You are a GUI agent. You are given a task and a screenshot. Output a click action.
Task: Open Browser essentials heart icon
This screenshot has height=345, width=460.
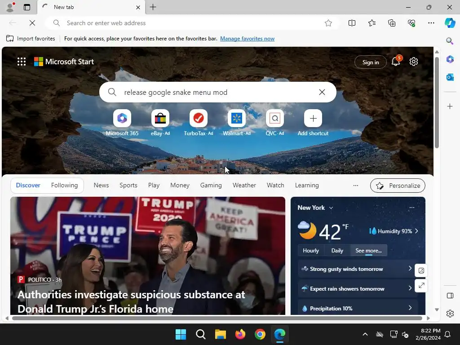pyautogui.click(x=411, y=23)
